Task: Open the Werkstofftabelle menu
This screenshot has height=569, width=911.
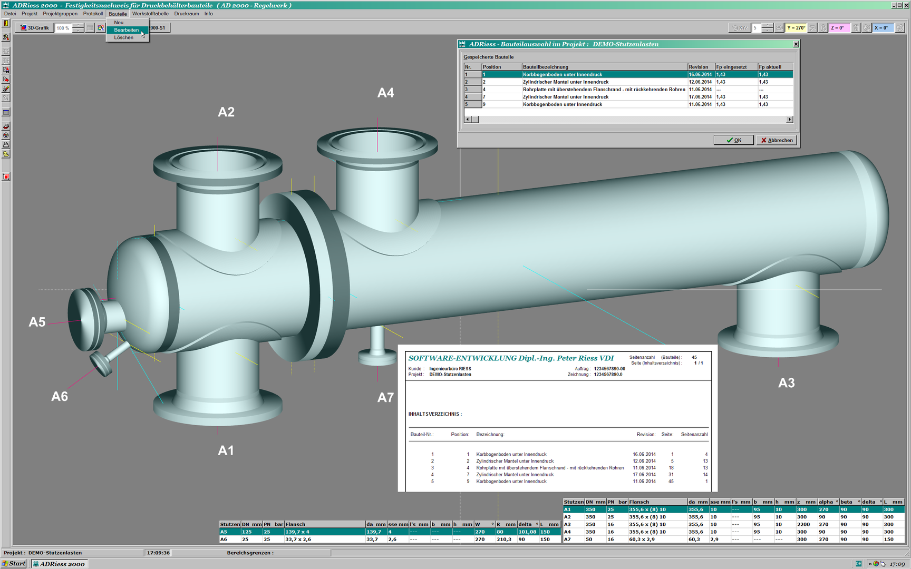Action: tap(150, 14)
